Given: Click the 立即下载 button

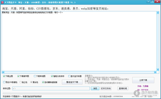Looking at the screenshot, I should [x=143, y=80].
